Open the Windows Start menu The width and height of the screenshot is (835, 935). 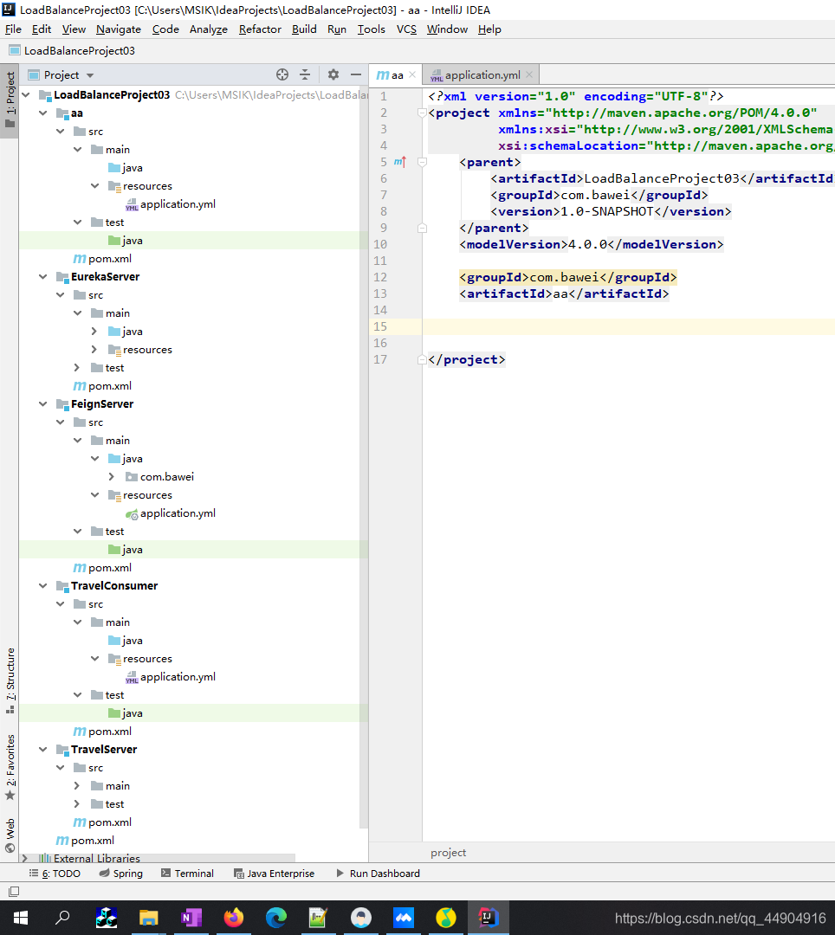click(x=20, y=918)
